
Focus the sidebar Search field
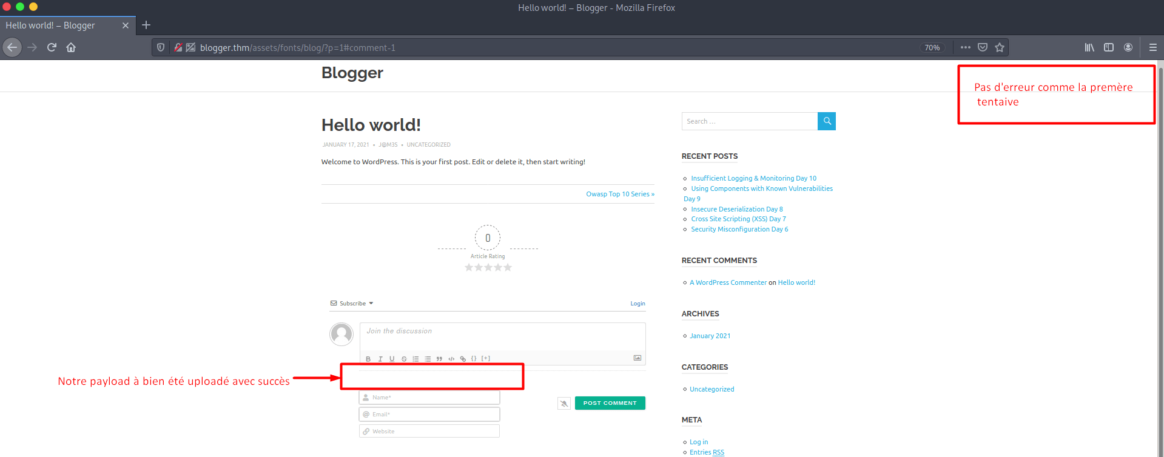click(750, 121)
